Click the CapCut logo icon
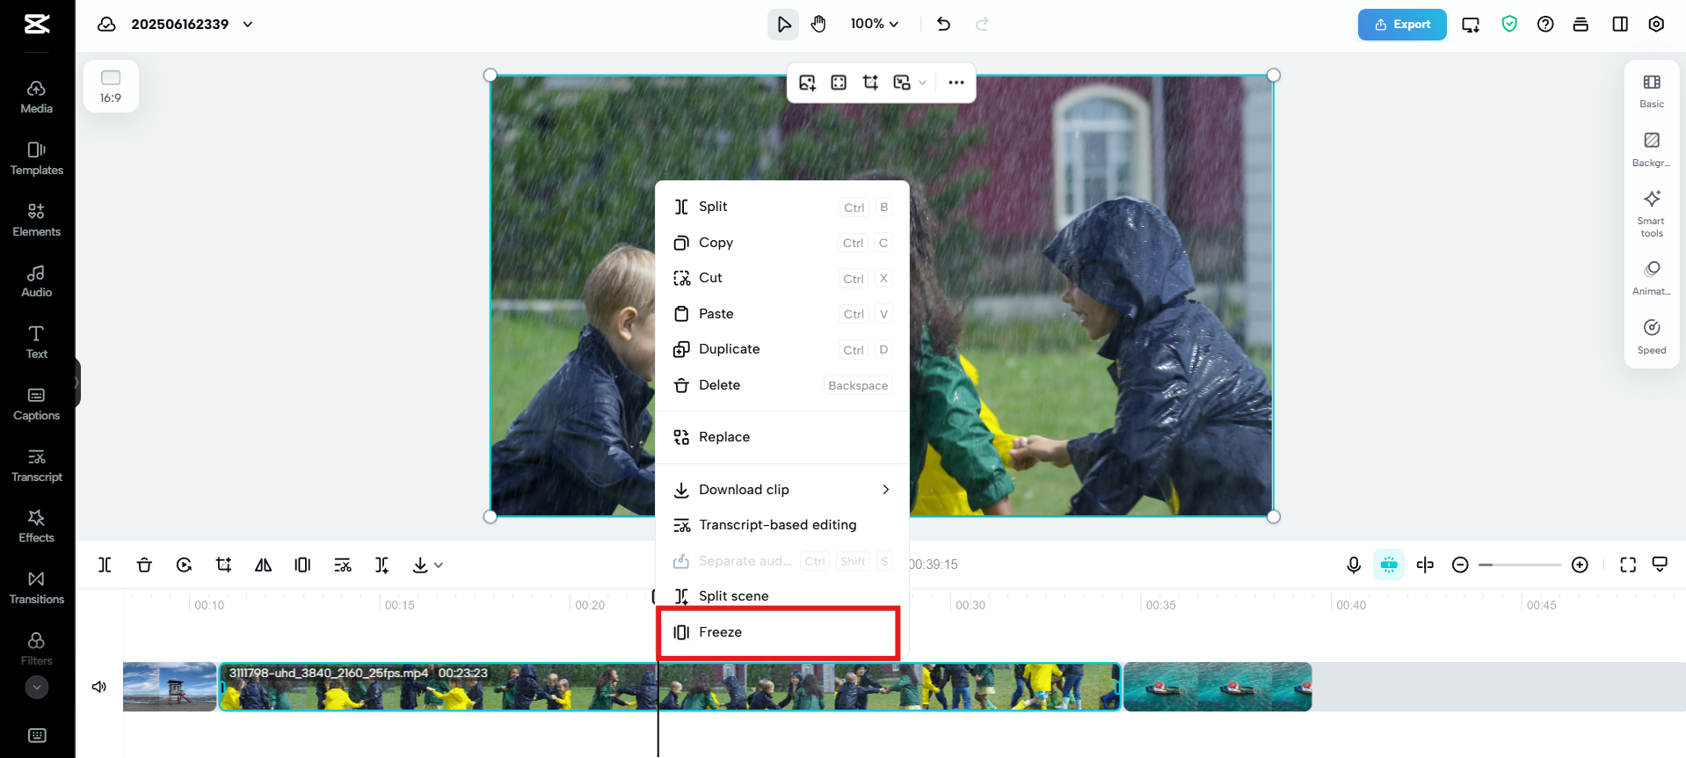Screen dimensions: 1686x758 coord(37,24)
